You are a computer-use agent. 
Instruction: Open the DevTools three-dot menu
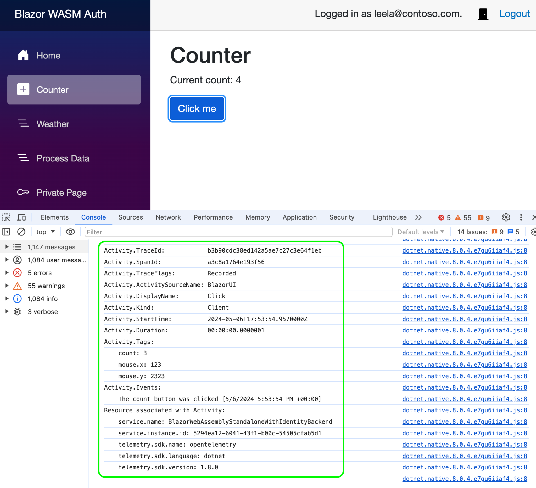pyautogui.click(x=521, y=217)
